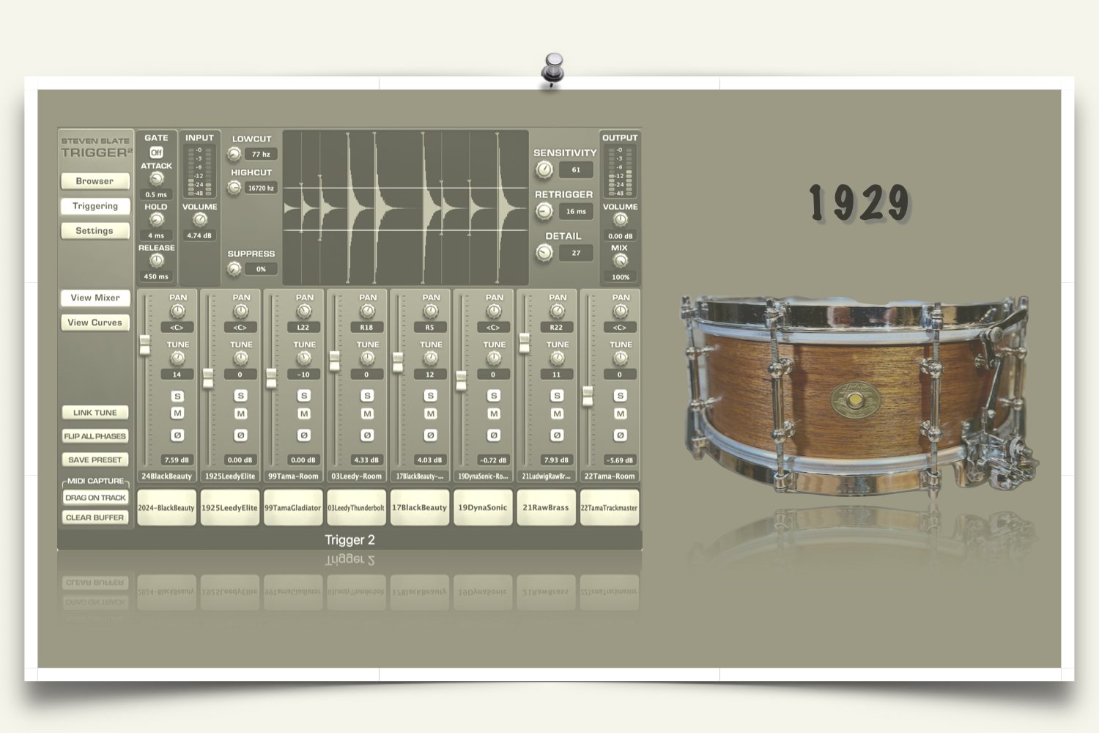Select the 99TamaGladiator sample pad
The height and width of the screenshot is (733, 1099).
[293, 508]
